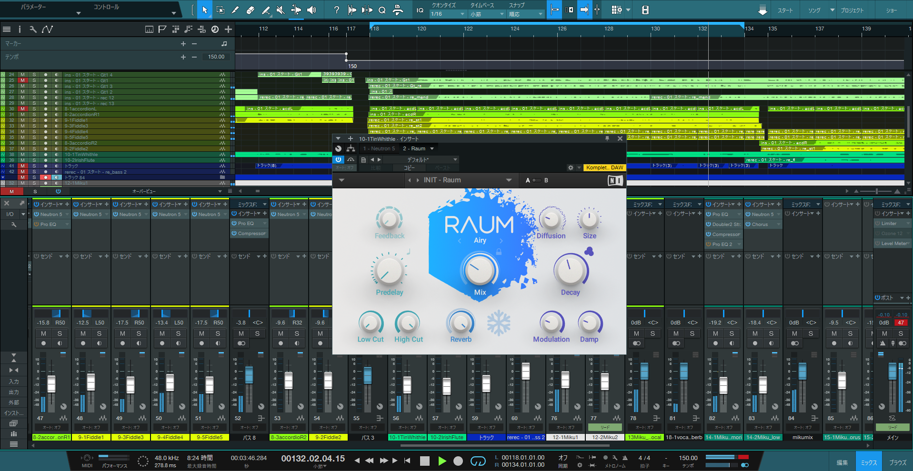Viewport: 913px width, 471px height.
Task: Select the Listen (speaker) tool
Action: [311, 10]
